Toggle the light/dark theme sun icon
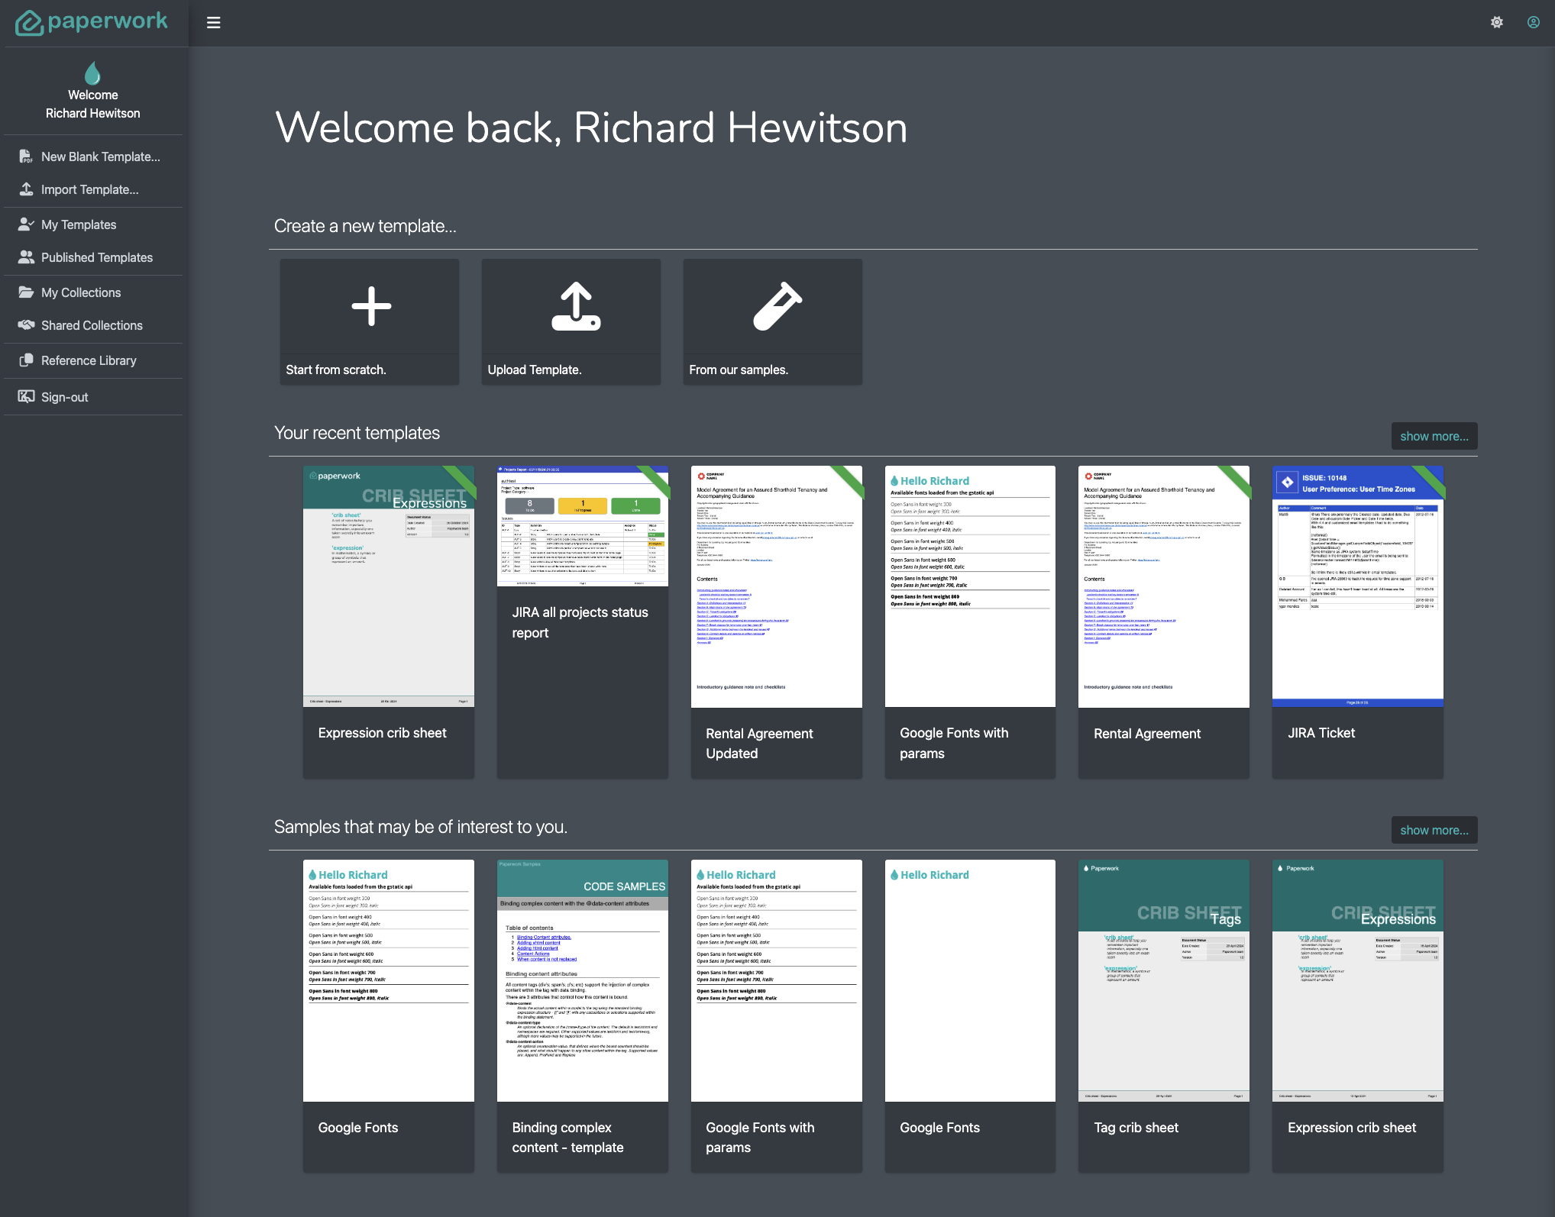 [x=1497, y=23]
